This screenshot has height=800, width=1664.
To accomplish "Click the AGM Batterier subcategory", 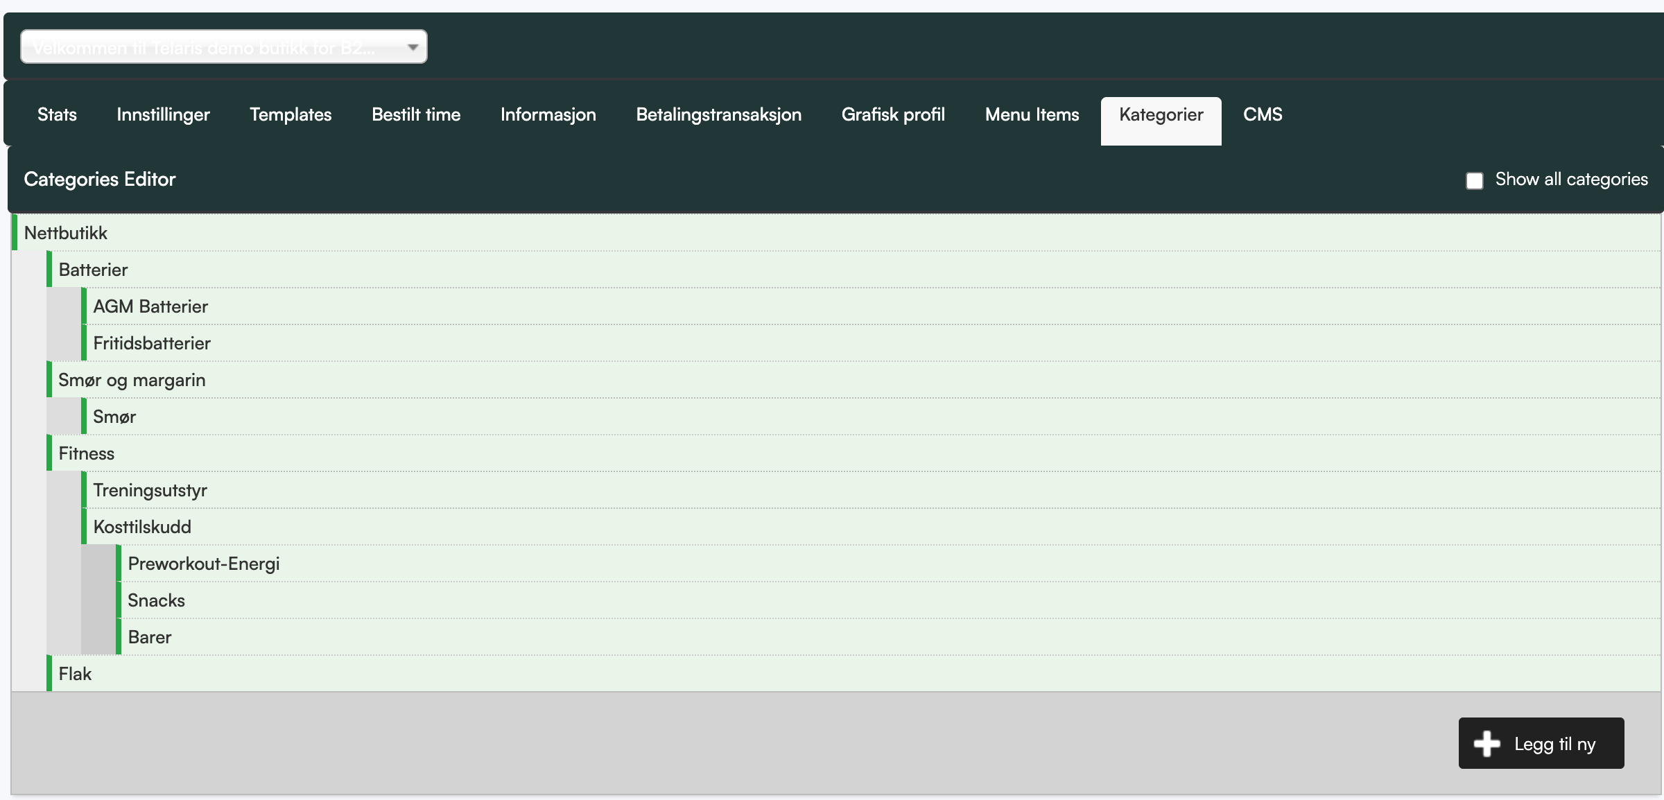I will click(x=150, y=306).
